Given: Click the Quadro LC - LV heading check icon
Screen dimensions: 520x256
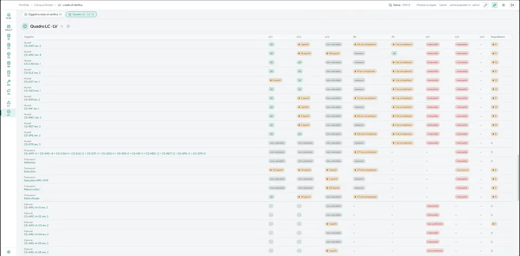Looking at the screenshot, I should [x=25, y=26].
